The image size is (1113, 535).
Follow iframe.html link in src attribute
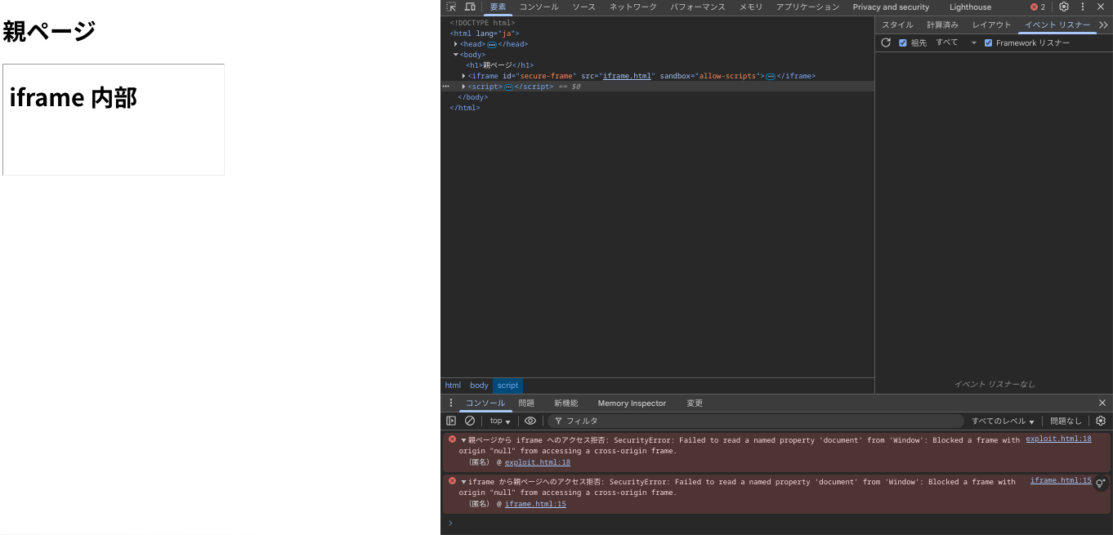click(x=627, y=76)
